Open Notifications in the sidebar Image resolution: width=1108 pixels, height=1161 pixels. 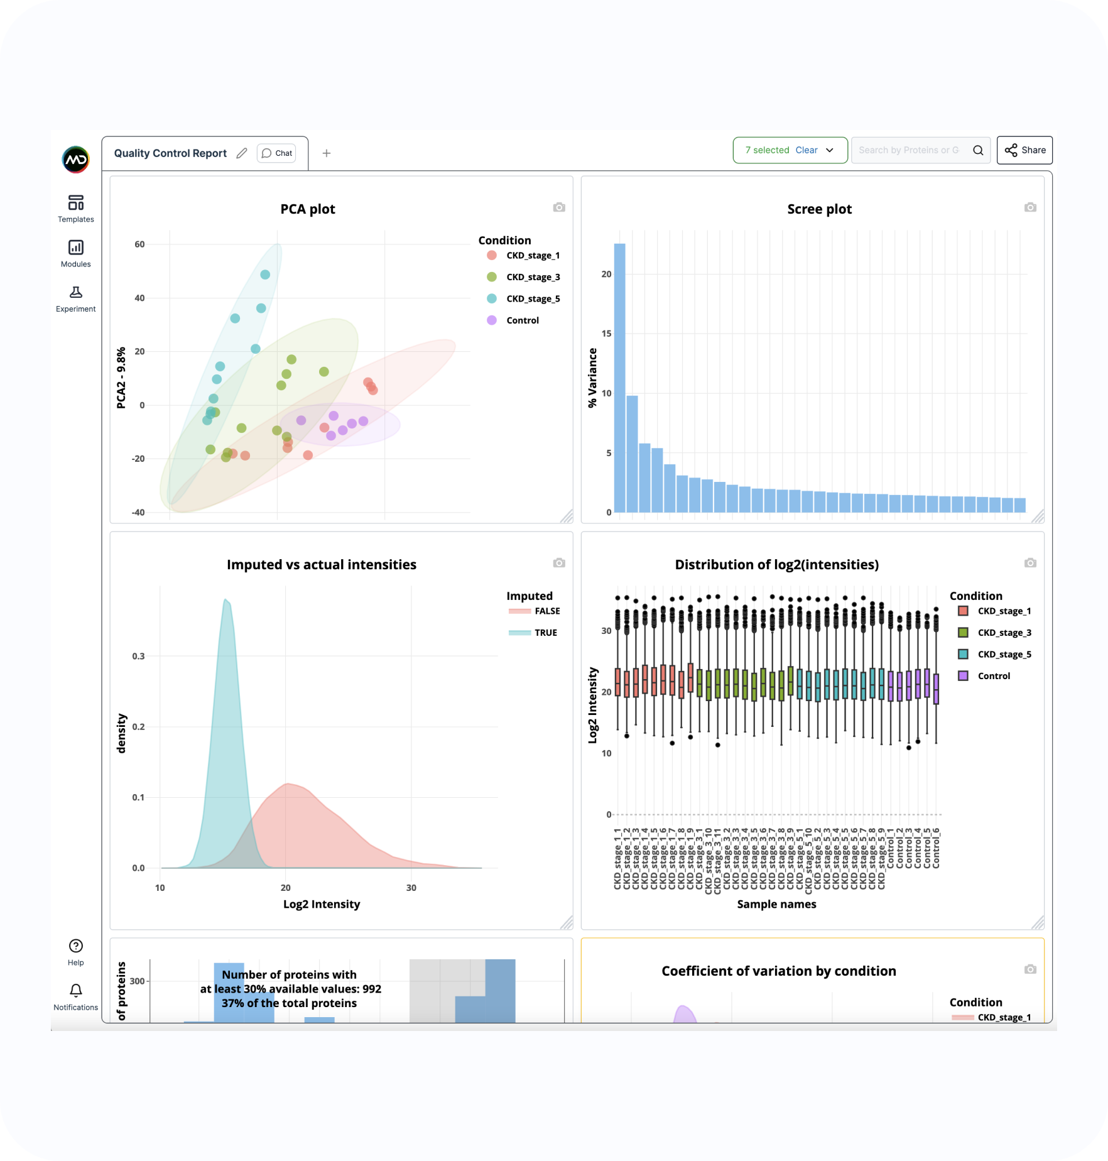click(75, 997)
